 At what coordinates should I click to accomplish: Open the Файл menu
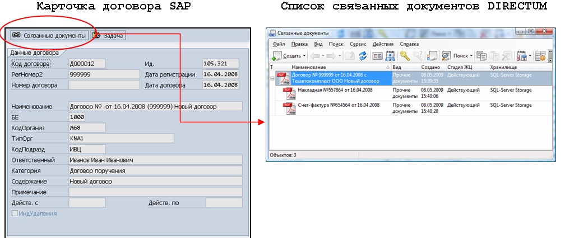tap(279, 44)
